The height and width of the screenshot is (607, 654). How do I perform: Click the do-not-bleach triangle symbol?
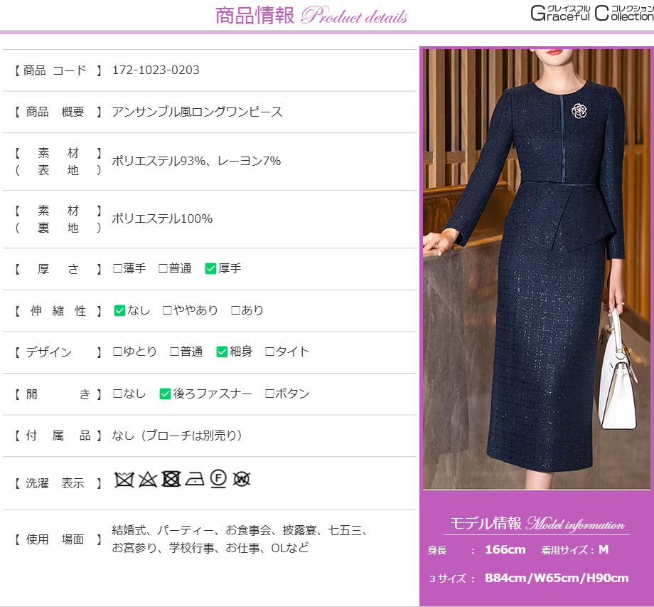147,480
